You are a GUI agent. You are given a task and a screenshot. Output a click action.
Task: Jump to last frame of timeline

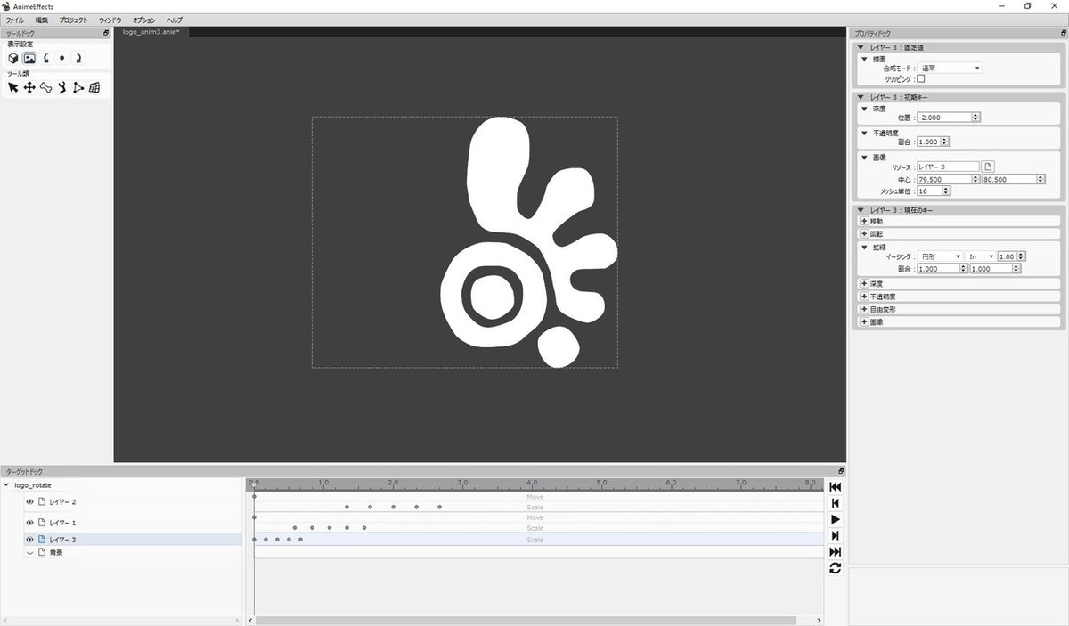835,551
